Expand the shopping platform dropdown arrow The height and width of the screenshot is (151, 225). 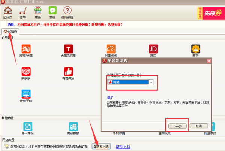(151, 82)
